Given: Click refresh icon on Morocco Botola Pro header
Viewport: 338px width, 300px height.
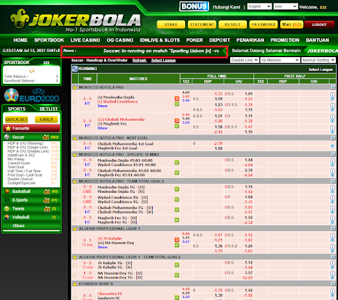Looking at the screenshot, I should (333, 87).
